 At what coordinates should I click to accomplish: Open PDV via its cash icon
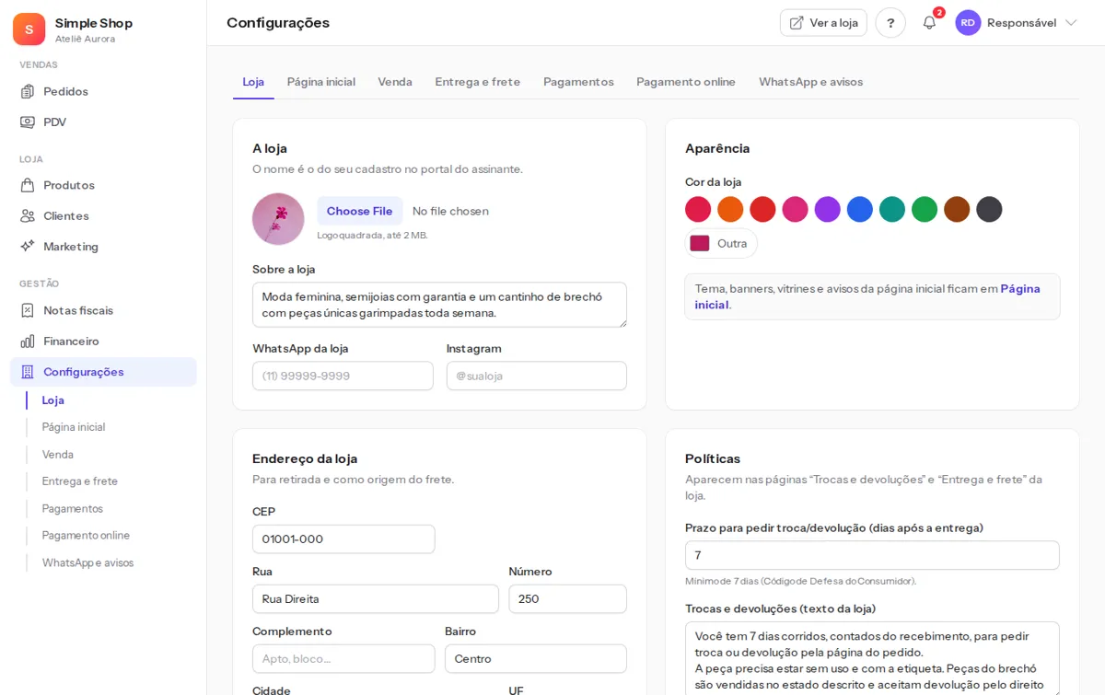(x=28, y=122)
